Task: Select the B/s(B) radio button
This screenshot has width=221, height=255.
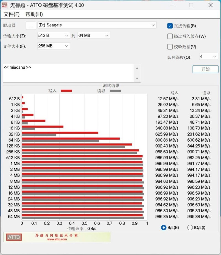Action: pyautogui.click(x=164, y=228)
